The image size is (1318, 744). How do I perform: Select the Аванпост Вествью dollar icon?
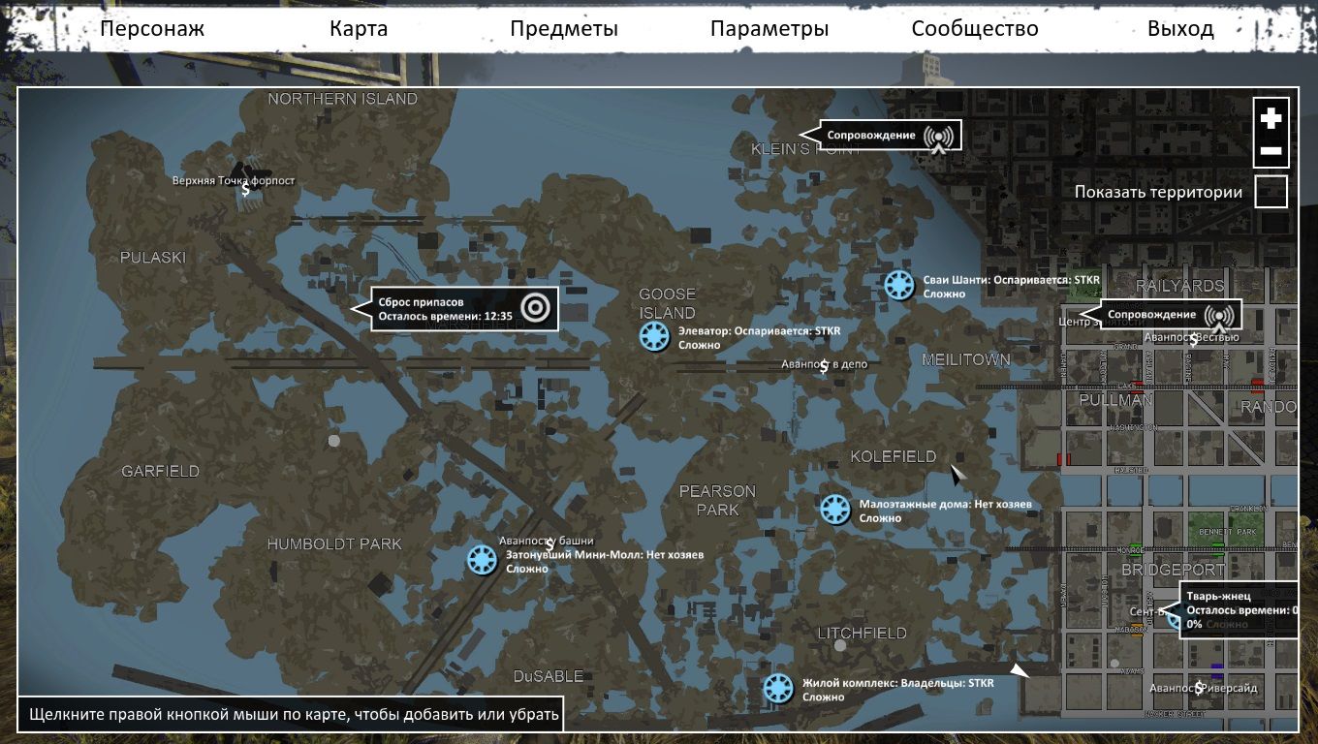[1194, 339]
